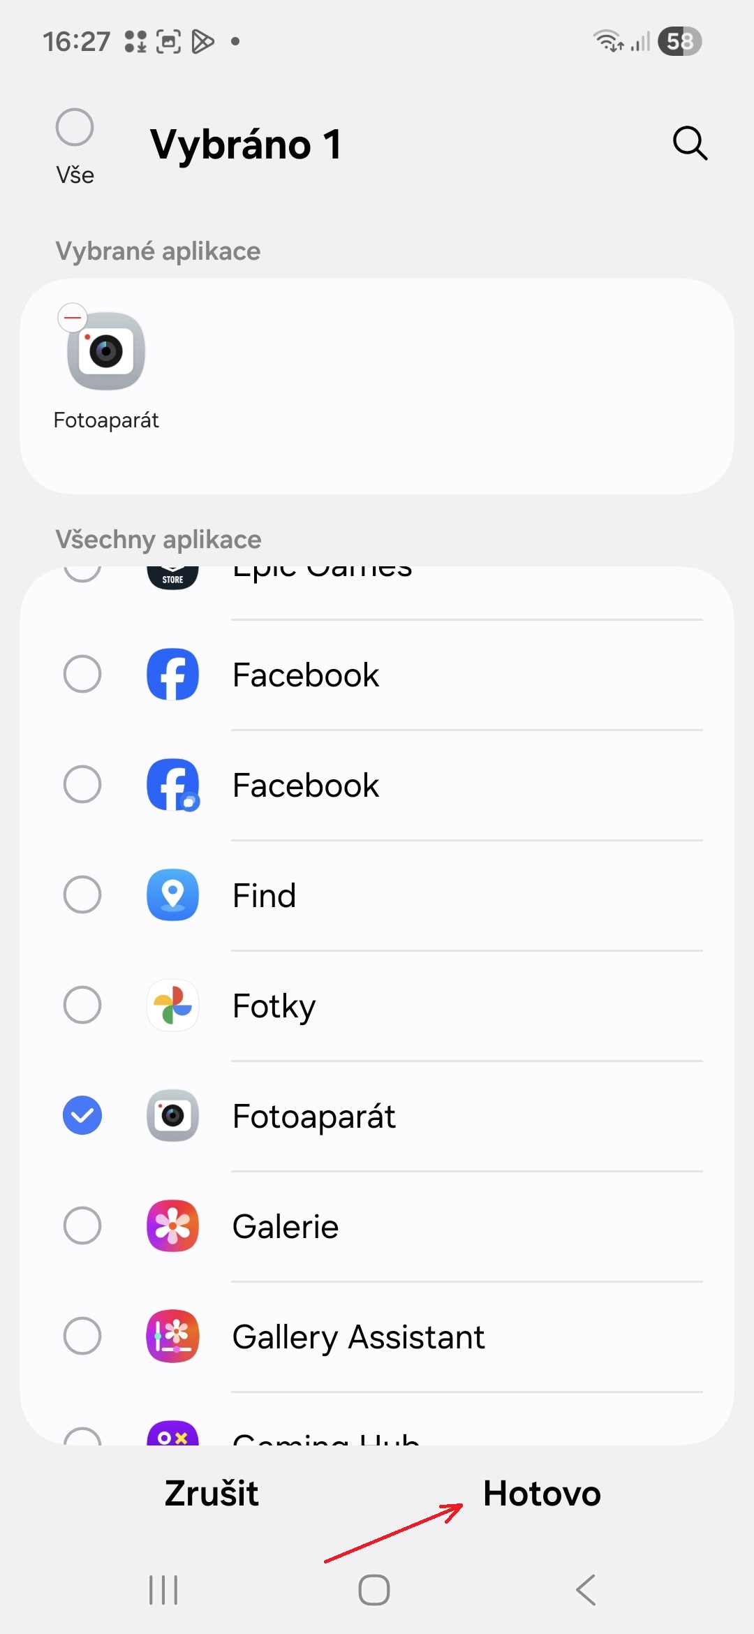Tap the Fotoaparát icon in selected apps
The width and height of the screenshot is (754, 1634).
click(106, 351)
